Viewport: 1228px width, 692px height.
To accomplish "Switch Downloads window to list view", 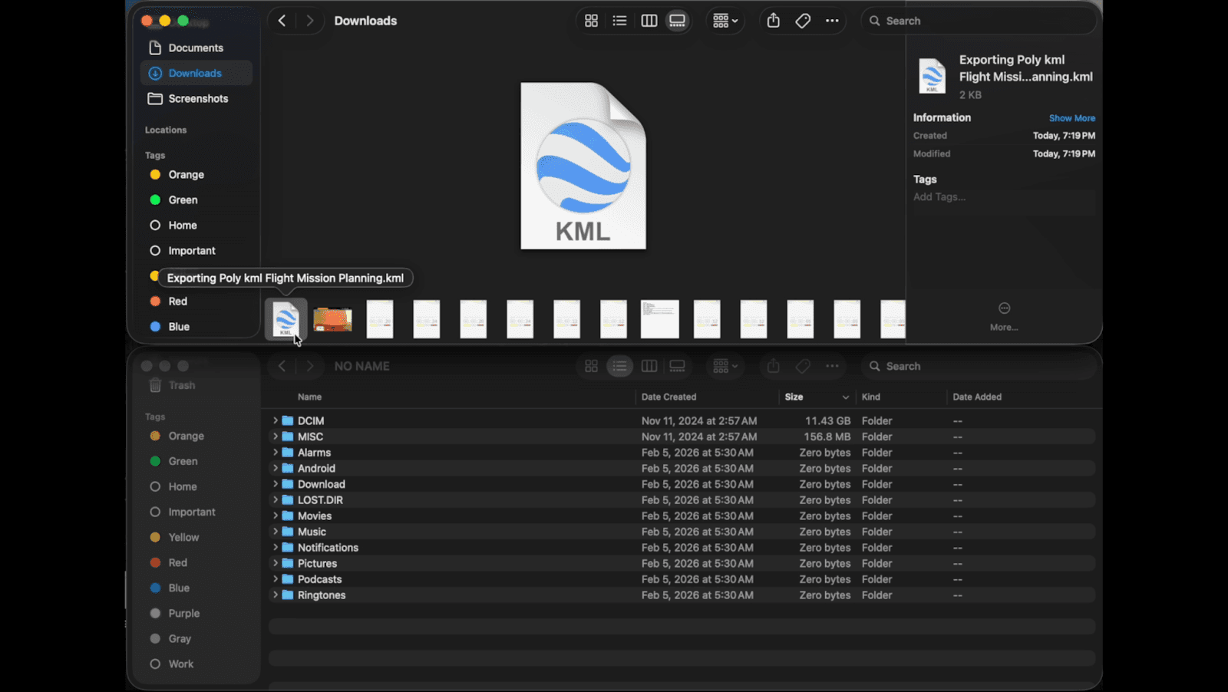I will point(619,21).
